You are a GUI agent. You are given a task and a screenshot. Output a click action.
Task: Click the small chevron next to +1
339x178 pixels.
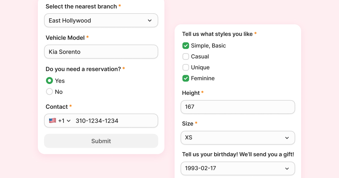click(x=69, y=121)
